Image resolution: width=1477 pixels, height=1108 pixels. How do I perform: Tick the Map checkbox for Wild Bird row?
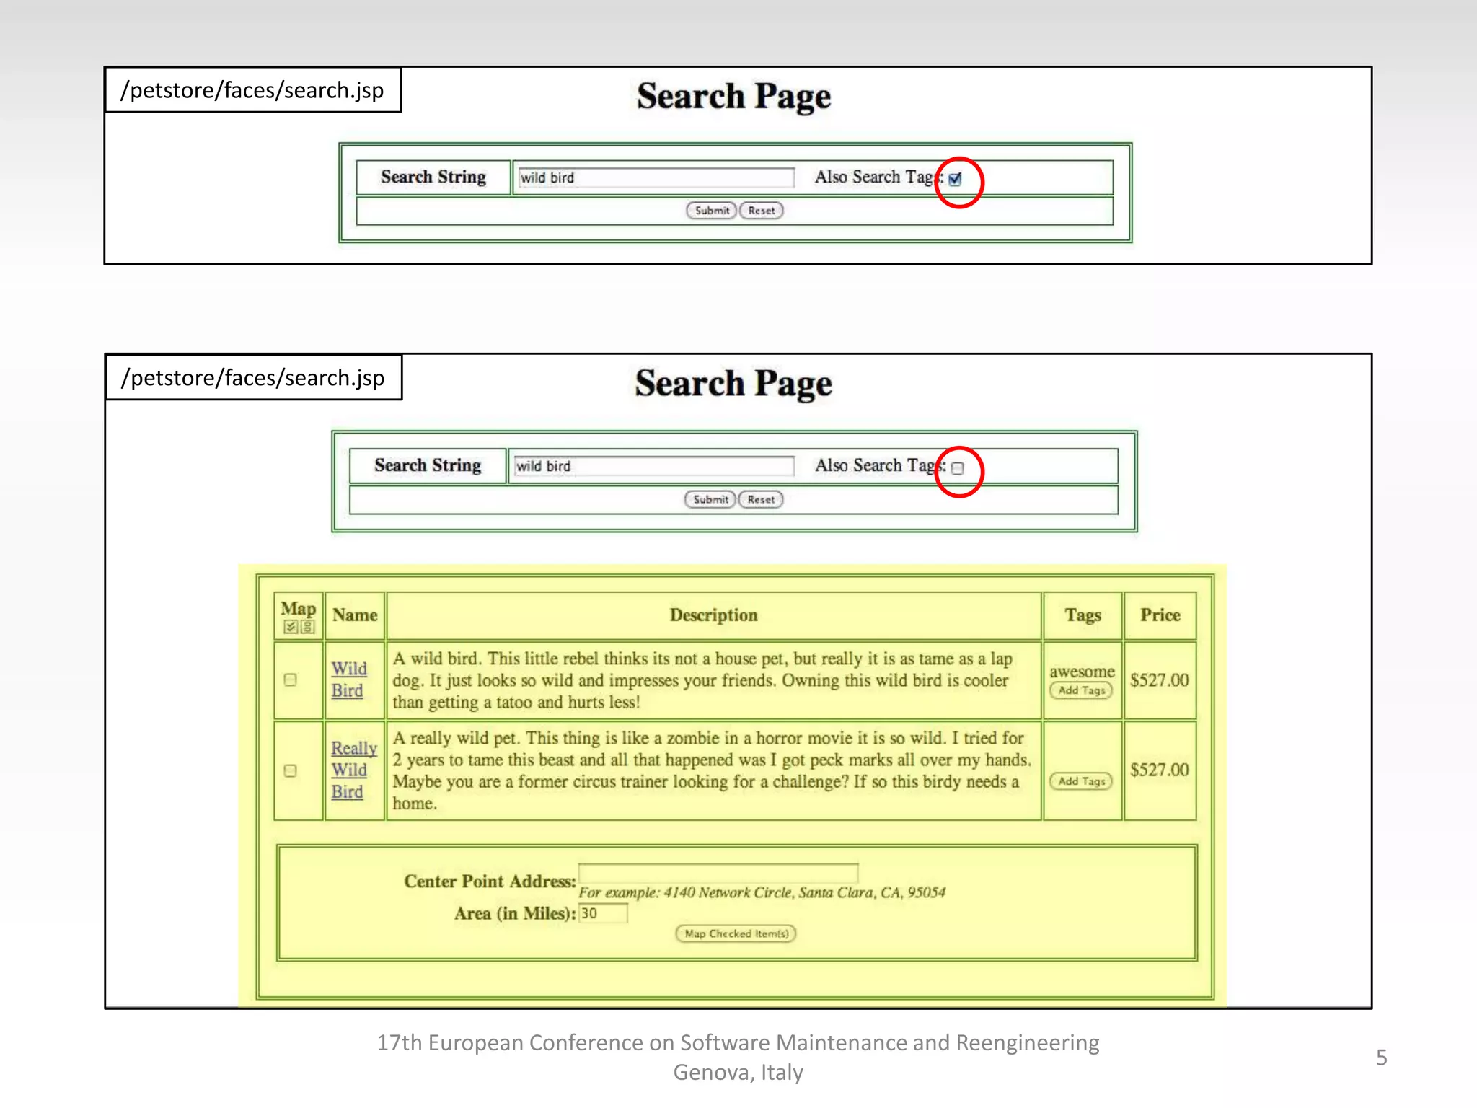[x=291, y=680]
